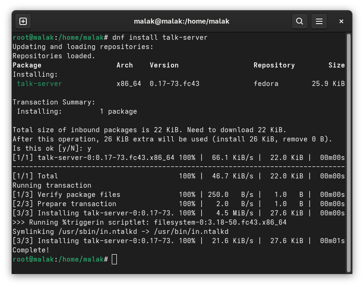
Task: Click the search magnifier icon
Action: (299, 21)
